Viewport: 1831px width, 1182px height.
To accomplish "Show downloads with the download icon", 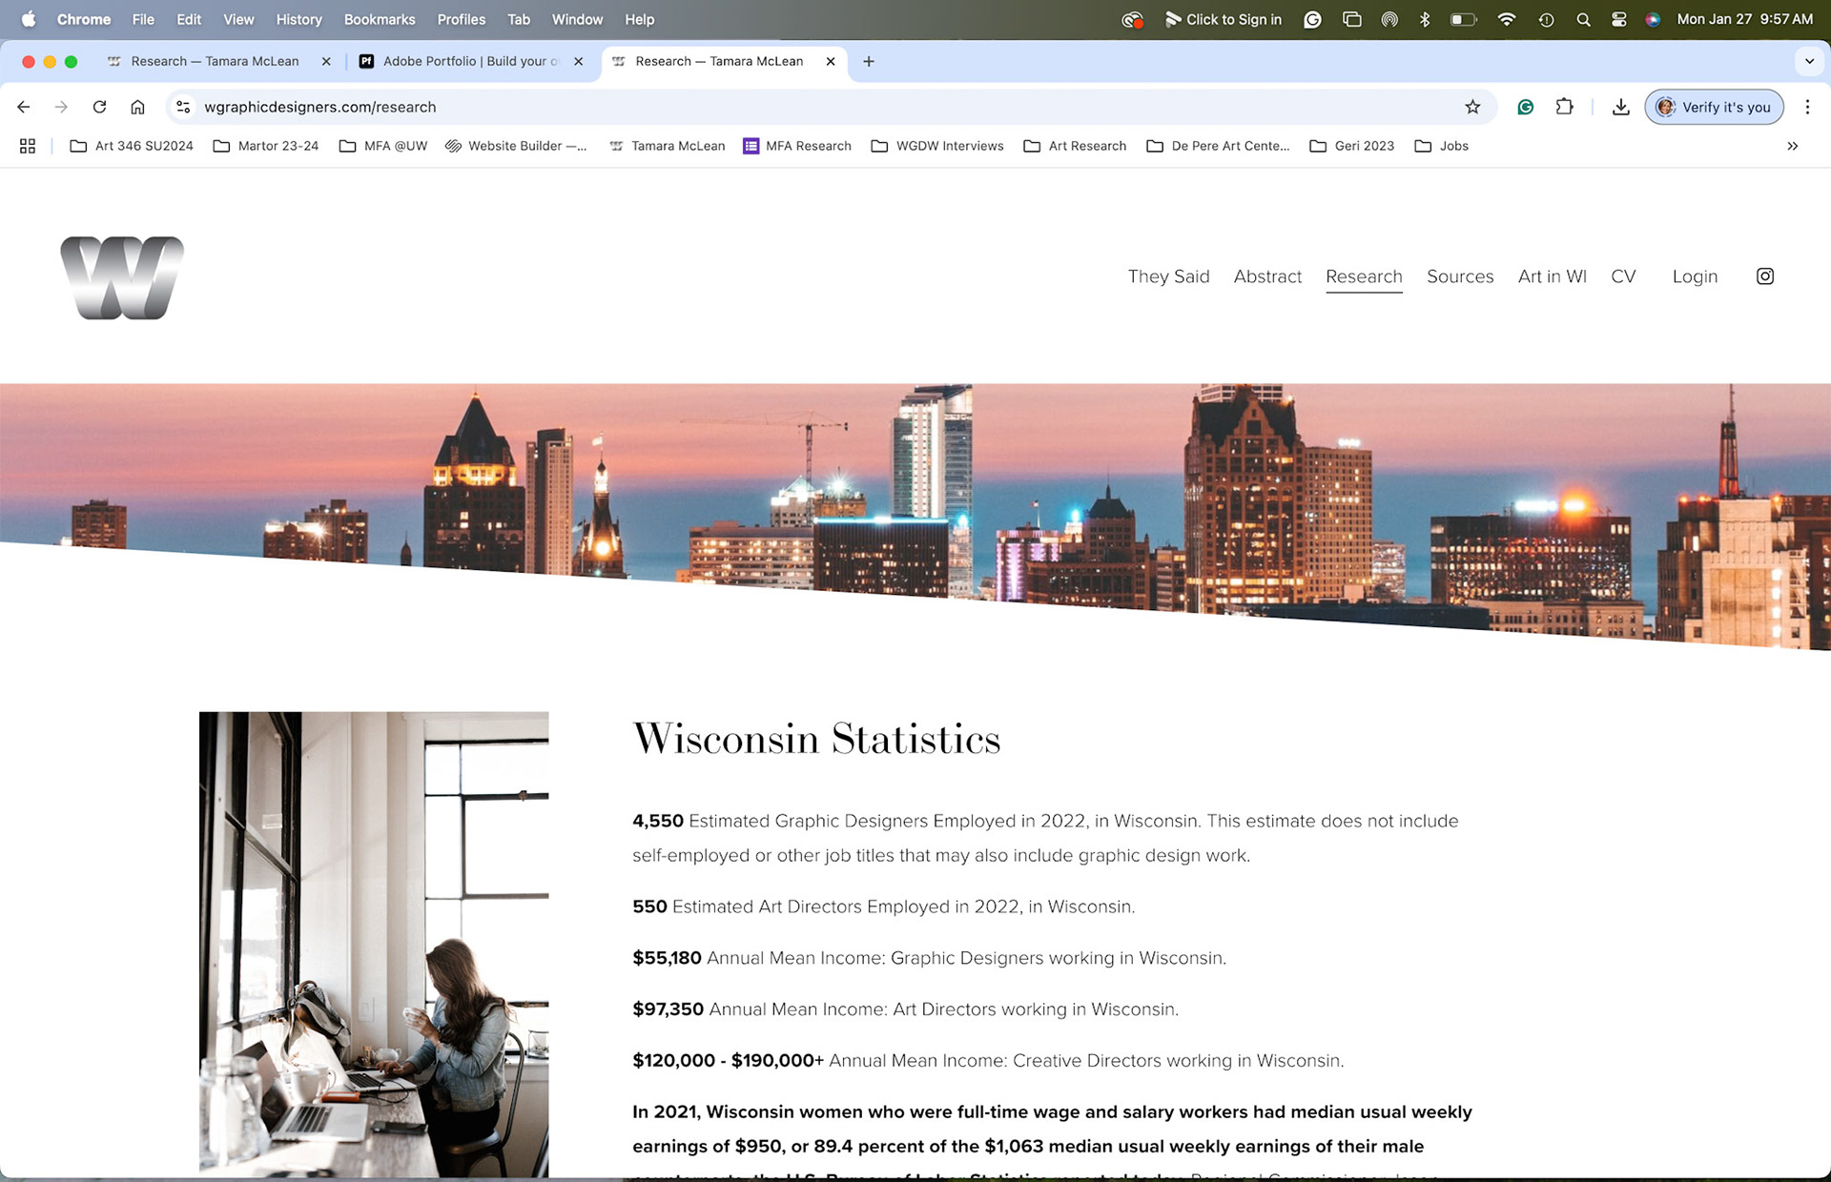I will click(1620, 107).
